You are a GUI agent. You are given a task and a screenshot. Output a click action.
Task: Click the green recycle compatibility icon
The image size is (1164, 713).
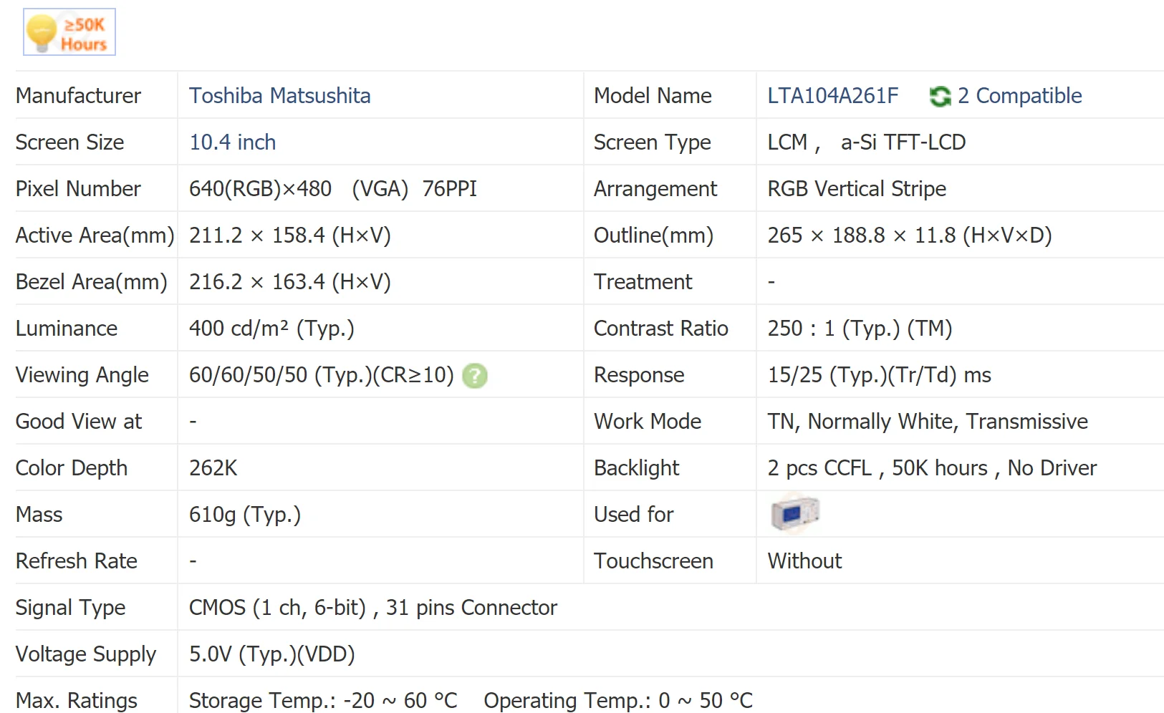pyautogui.click(x=940, y=96)
